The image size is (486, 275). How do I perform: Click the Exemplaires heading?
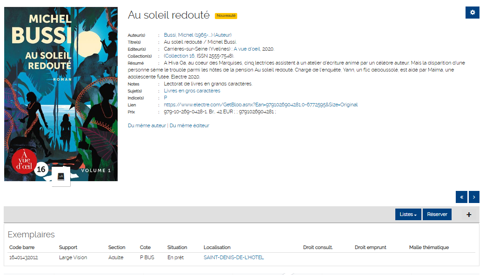click(x=31, y=235)
